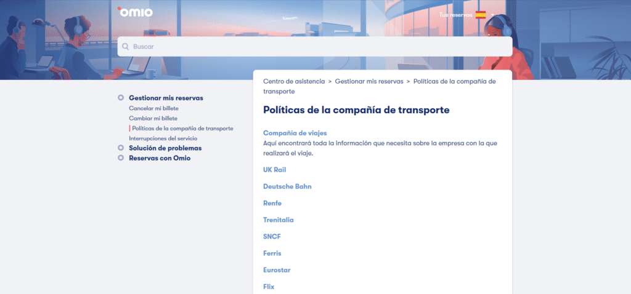Expand Reservas con Omio circle bullet

(121, 158)
